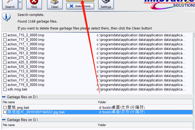Click the action_535_0_0000.tmp file name

click(26, 67)
